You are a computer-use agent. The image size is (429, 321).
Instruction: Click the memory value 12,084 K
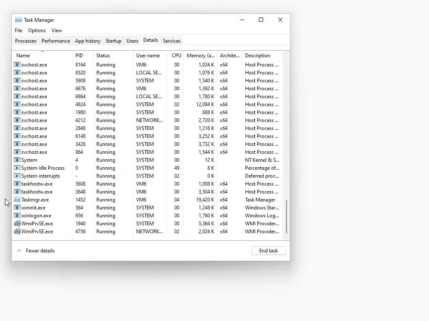[x=205, y=104]
